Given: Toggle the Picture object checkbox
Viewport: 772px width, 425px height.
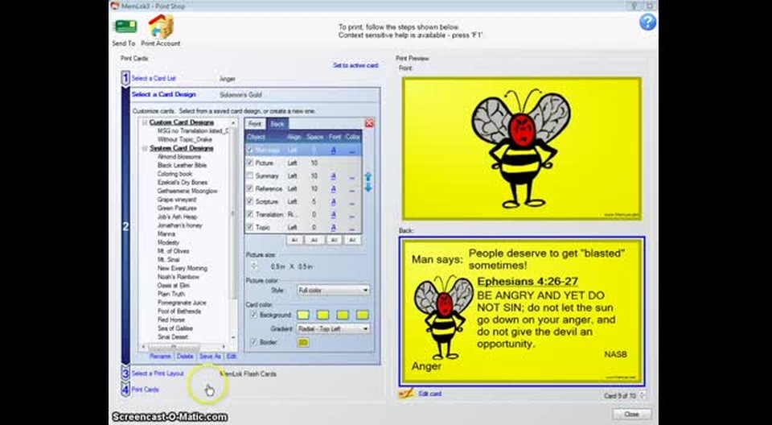Looking at the screenshot, I should (x=250, y=163).
